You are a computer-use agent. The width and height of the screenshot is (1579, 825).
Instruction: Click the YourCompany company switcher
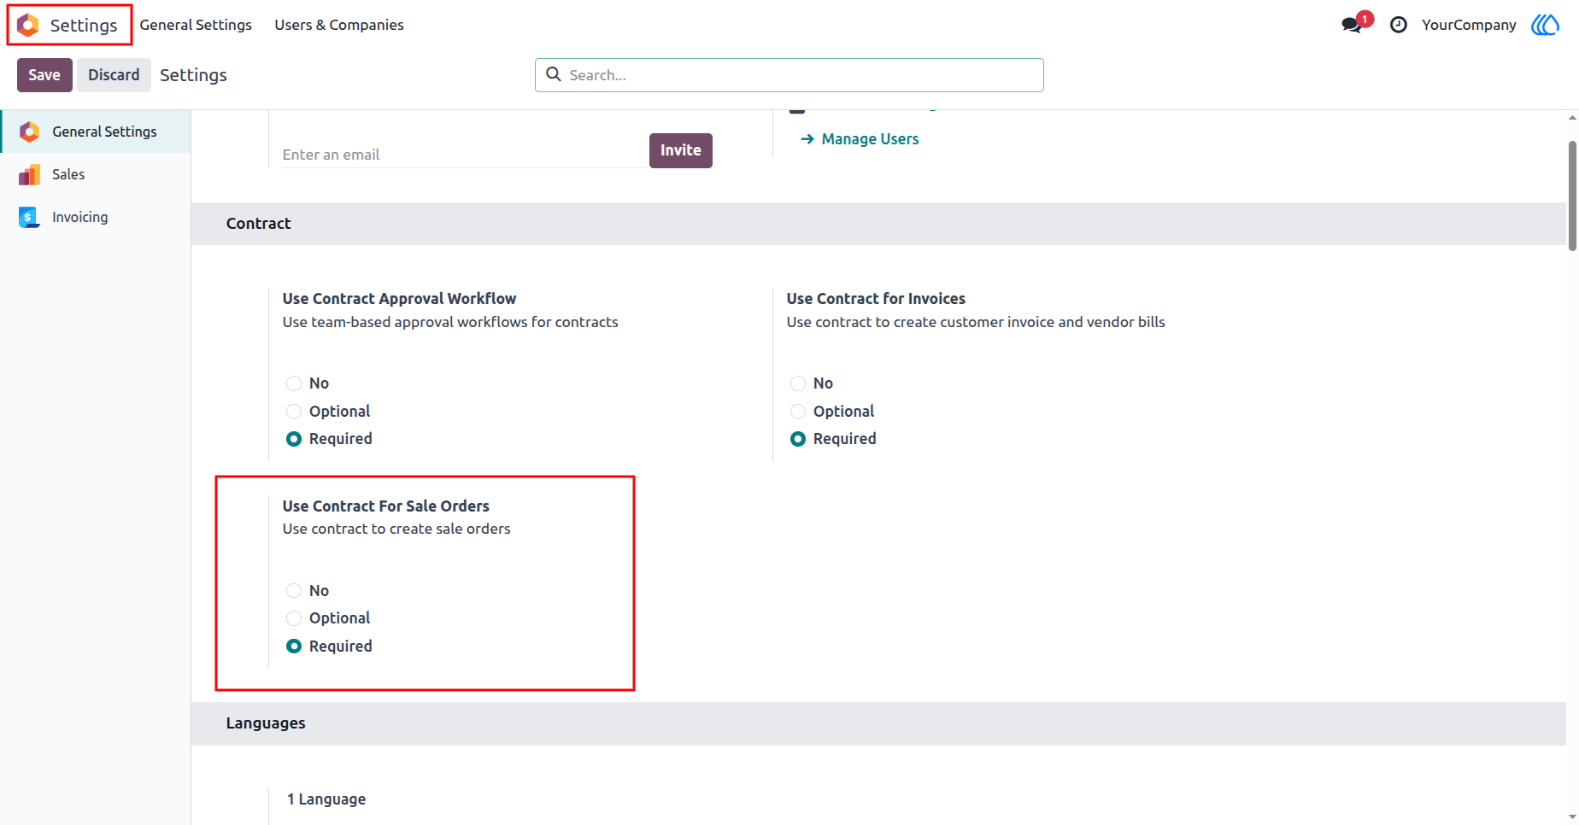pyautogui.click(x=1469, y=25)
